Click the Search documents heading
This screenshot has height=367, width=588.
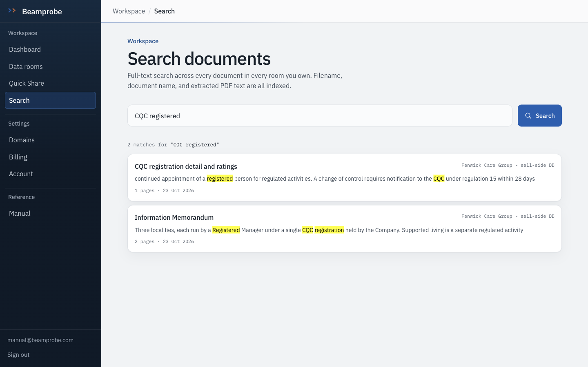[x=199, y=59]
